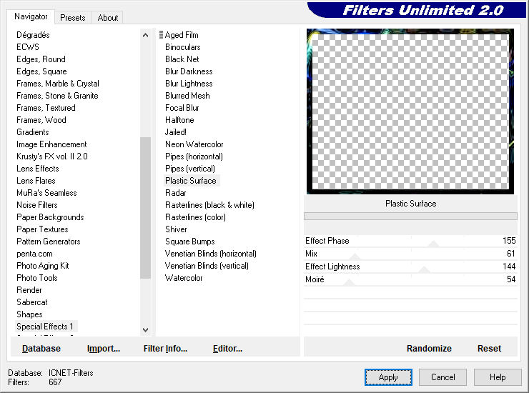Select the Gradients category

click(33, 132)
